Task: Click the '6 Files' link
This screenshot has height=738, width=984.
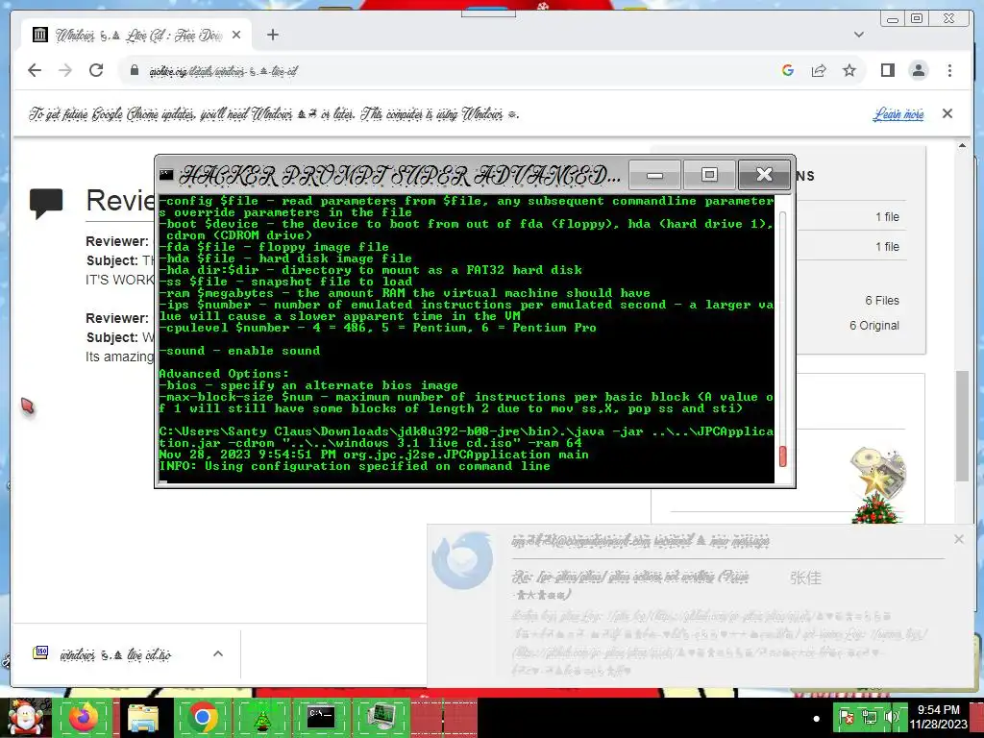Action: click(882, 301)
